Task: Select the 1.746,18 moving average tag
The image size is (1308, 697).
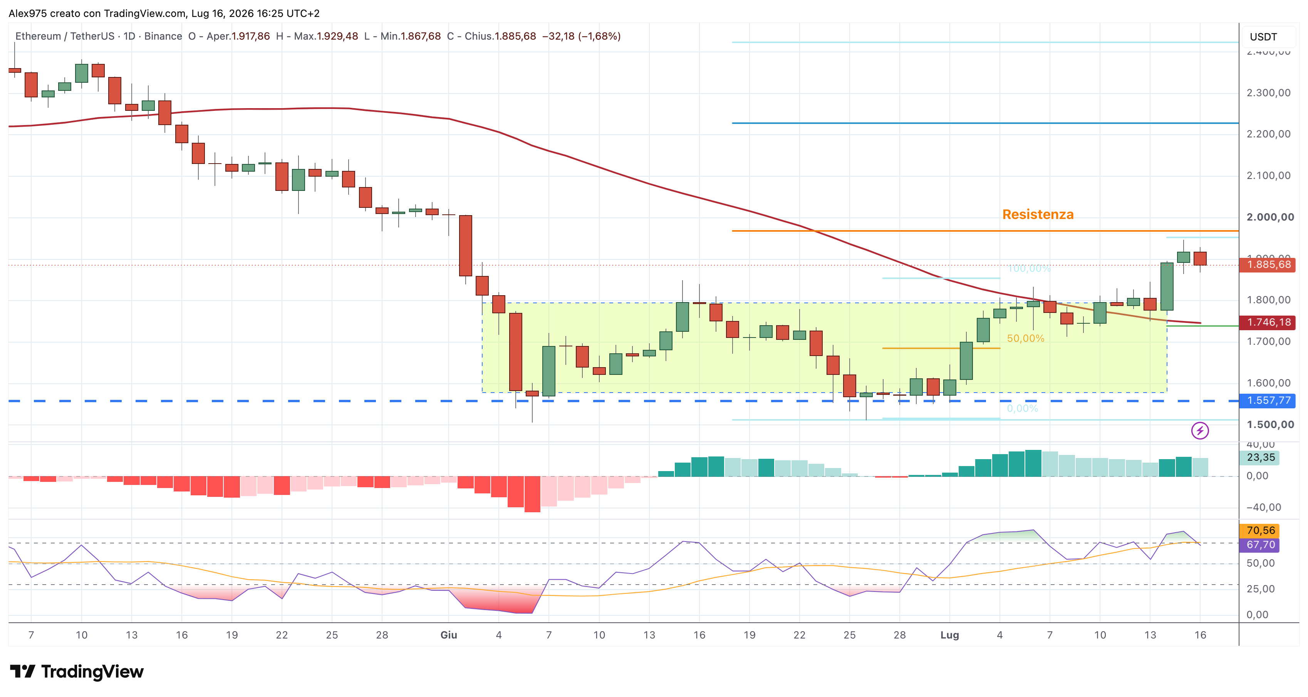Action: [1268, 322]
